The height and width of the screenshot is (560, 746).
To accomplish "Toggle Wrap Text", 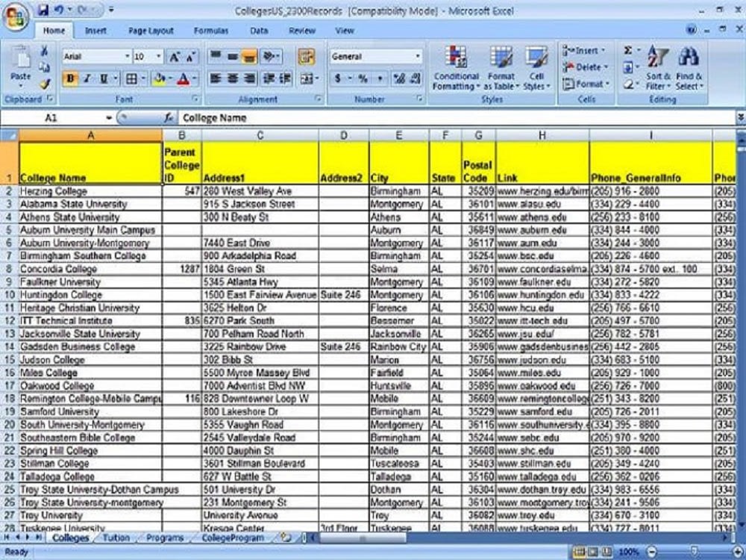I will click(307, 57).
